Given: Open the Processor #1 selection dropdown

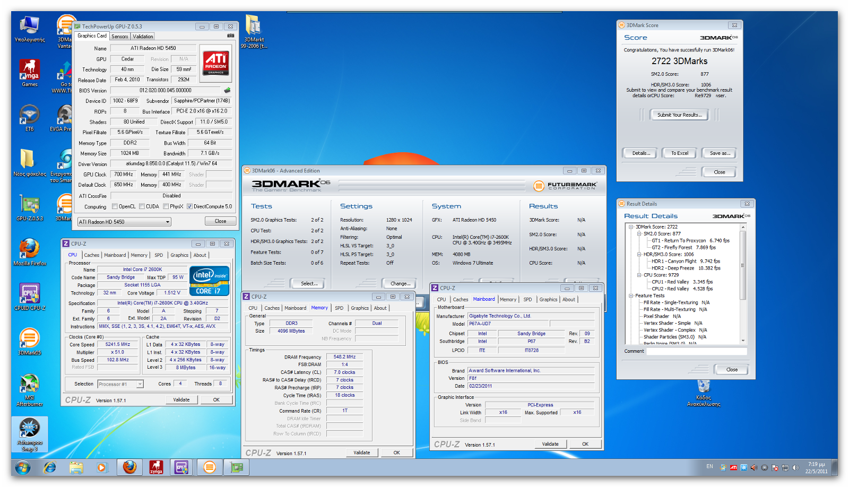Looking at the screenshot, I should (120, 384).
